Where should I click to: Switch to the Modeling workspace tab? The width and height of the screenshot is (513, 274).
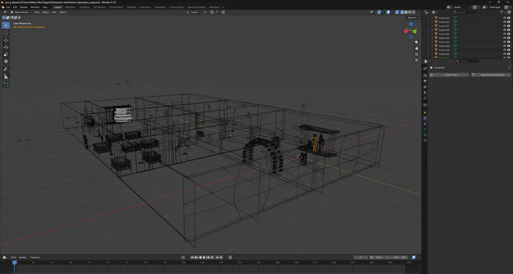click(x=70, y=8)
